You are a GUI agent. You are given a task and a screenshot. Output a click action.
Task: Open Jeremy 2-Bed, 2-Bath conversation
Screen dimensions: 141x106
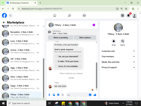tap(21, 51)
